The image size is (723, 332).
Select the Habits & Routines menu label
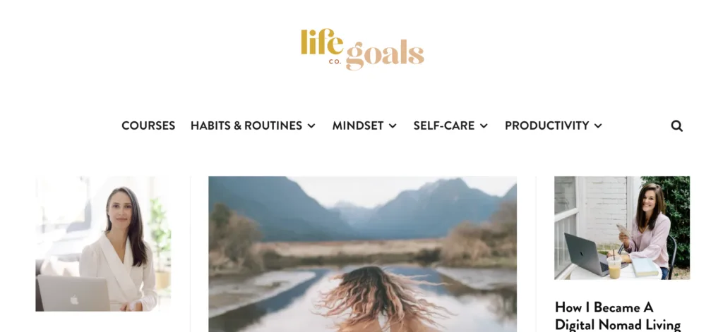(x=246, y=125)
